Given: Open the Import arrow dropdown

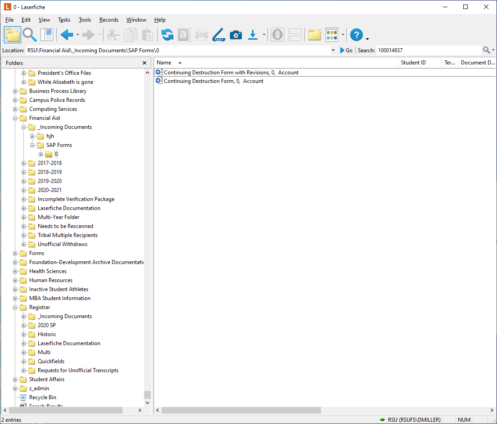Looking at the screenshot, I should (x=264, y=35).
